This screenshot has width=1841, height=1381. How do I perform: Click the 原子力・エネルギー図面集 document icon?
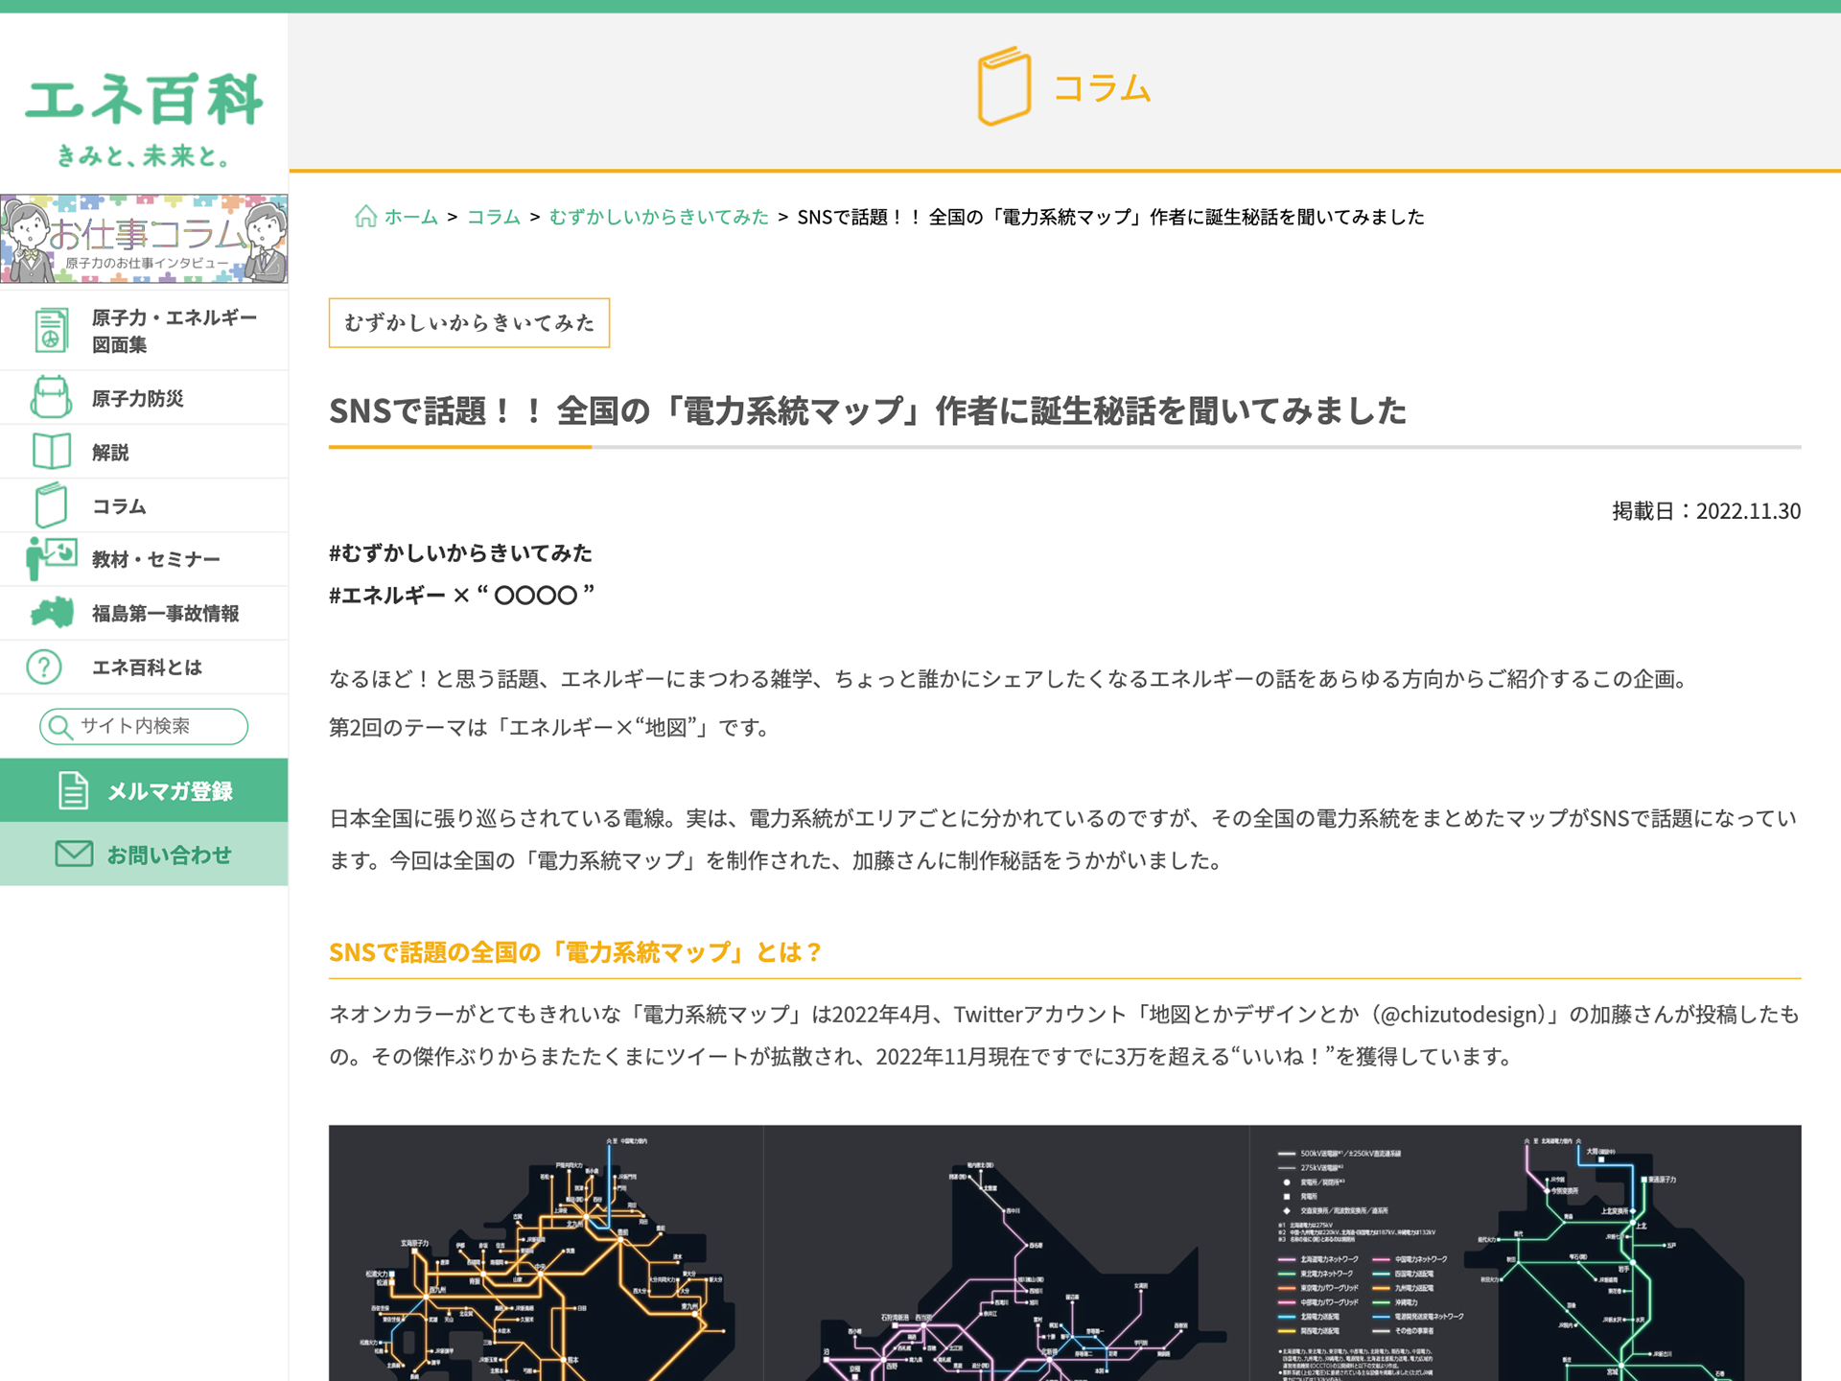click(x=51, y=330)
